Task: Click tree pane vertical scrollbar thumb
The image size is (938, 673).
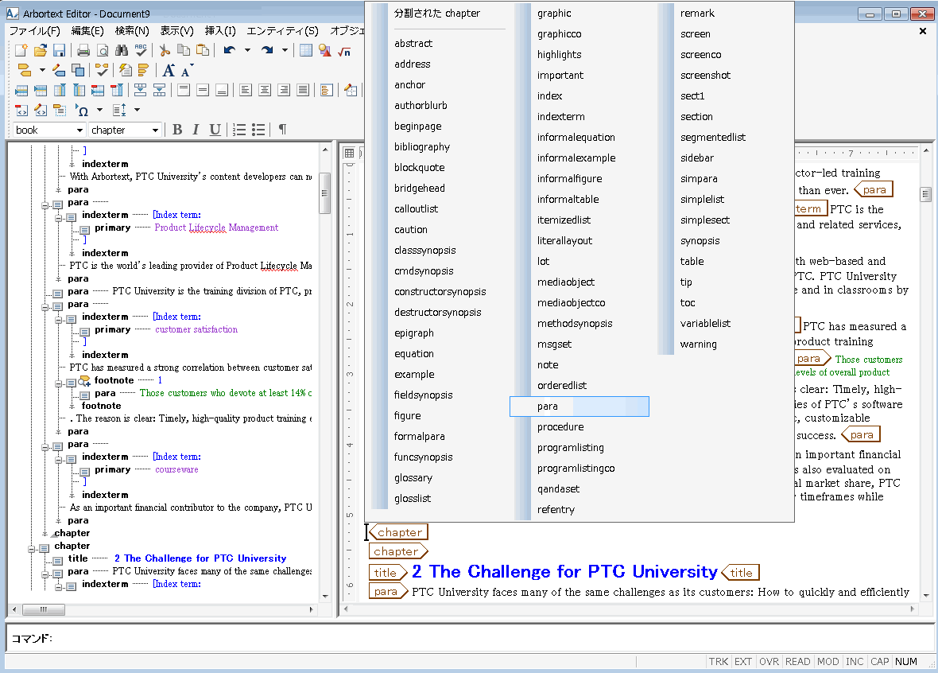Action: tap(325, 193)
